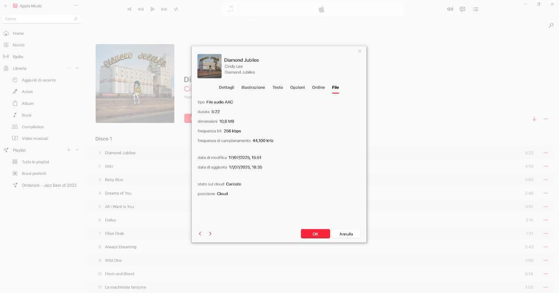Open options for track Dallas
This screenshot has height=293, width=559.
click(545, 220)
